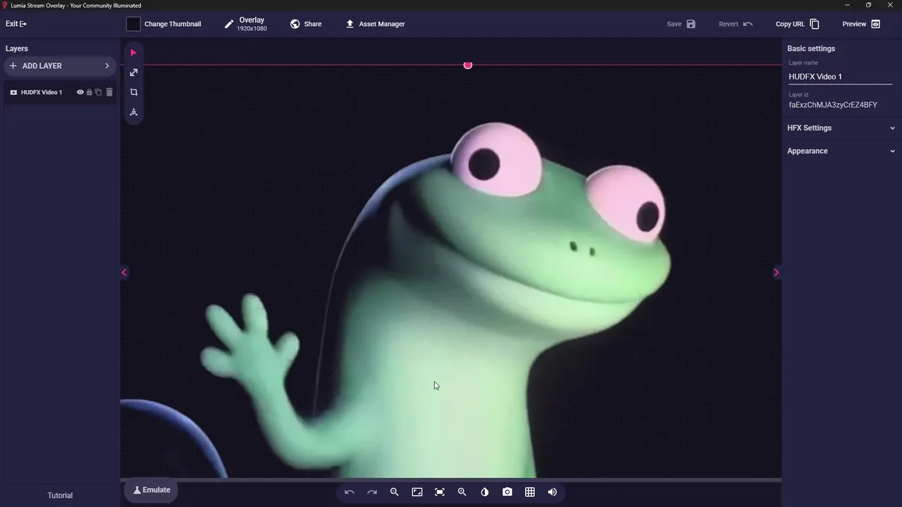This screenshot has height=507, width=902.
Task: Click the aspect ratio fit icon
Action: (417, 492)
